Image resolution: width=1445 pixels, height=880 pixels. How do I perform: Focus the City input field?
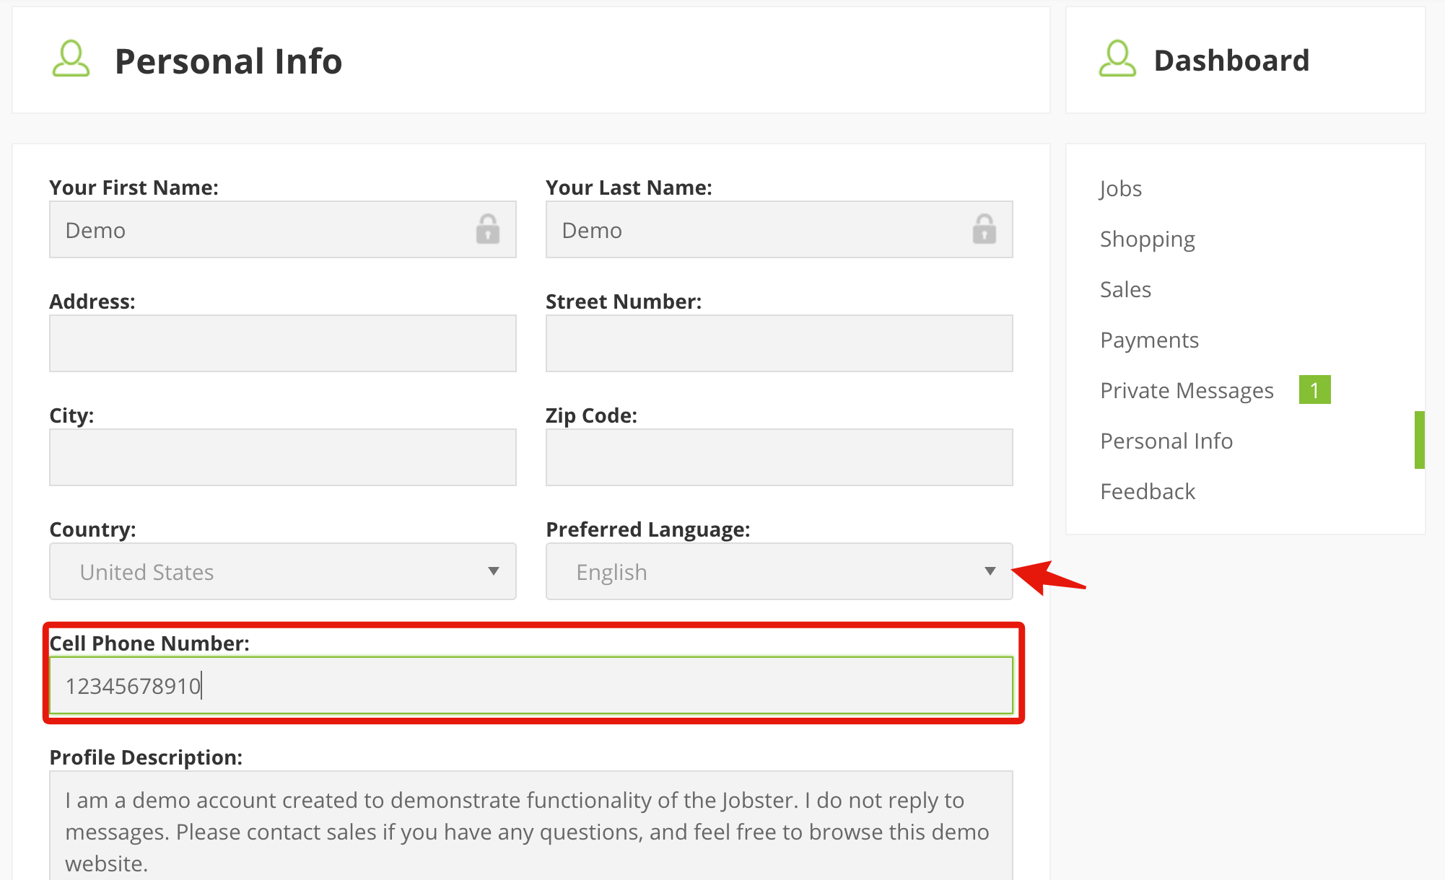(283, 457)
